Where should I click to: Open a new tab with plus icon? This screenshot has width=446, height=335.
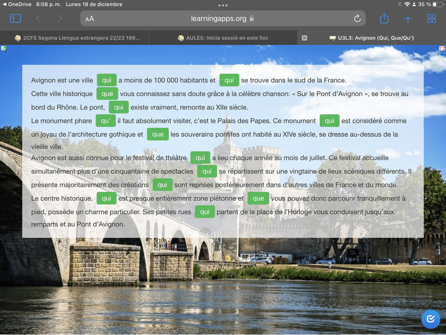click(408, 18)
